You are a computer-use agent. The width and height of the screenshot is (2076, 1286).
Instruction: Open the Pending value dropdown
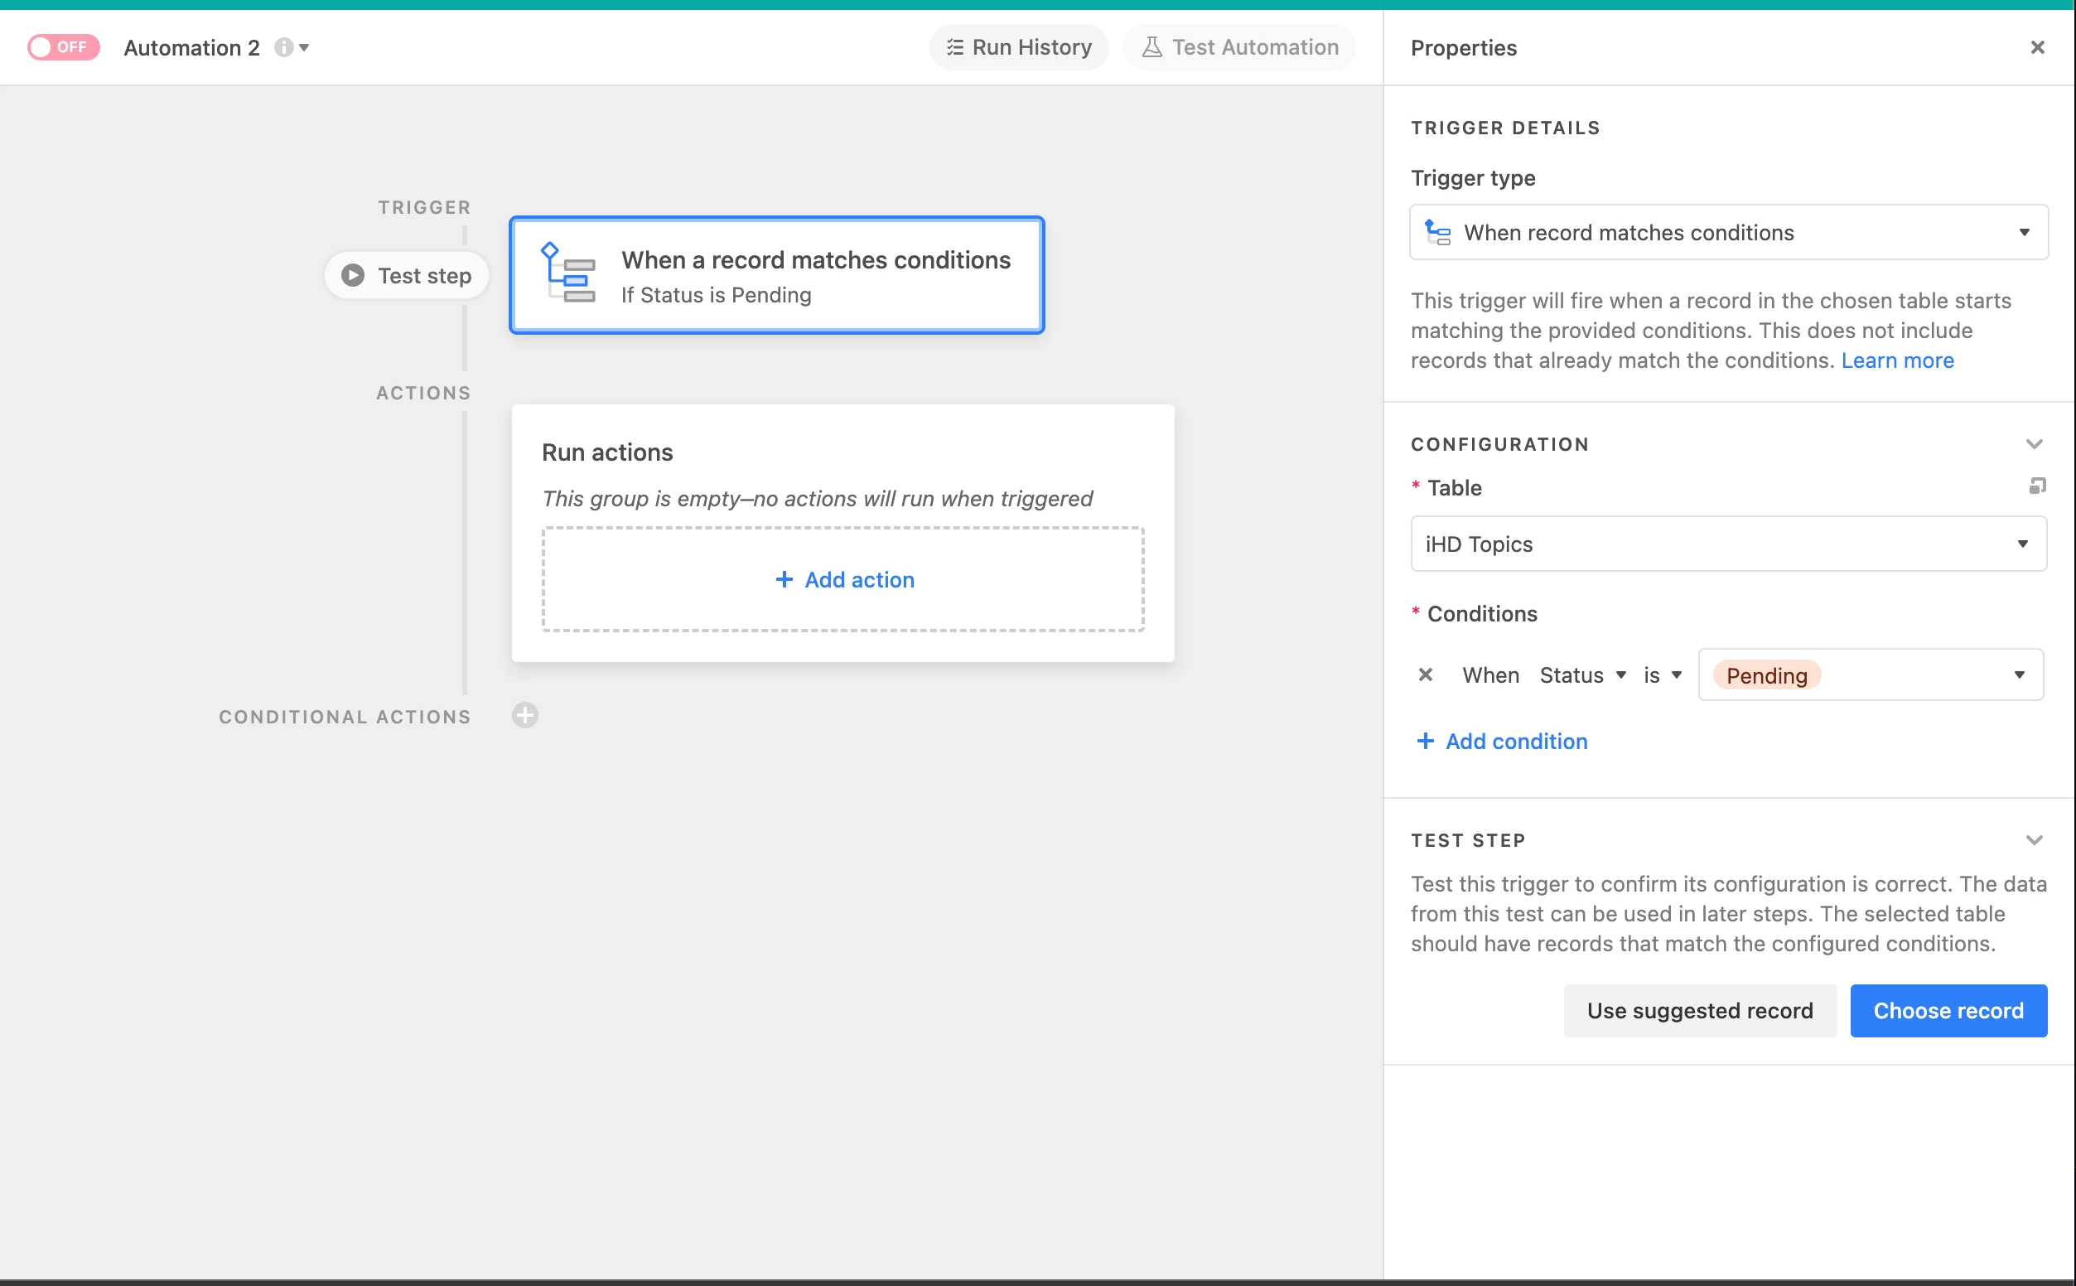point(1871,674)
